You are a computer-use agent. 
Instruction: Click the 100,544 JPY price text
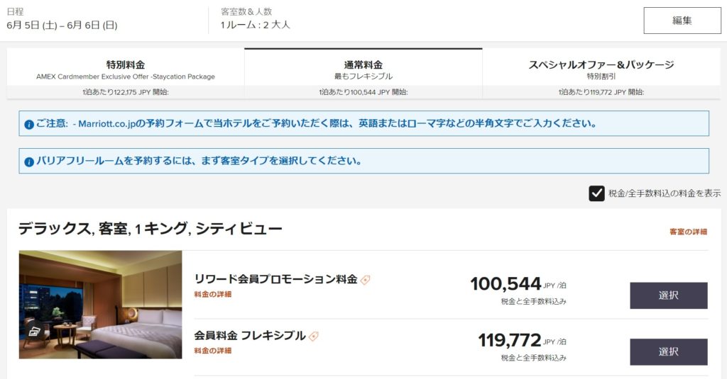[505, 284]
